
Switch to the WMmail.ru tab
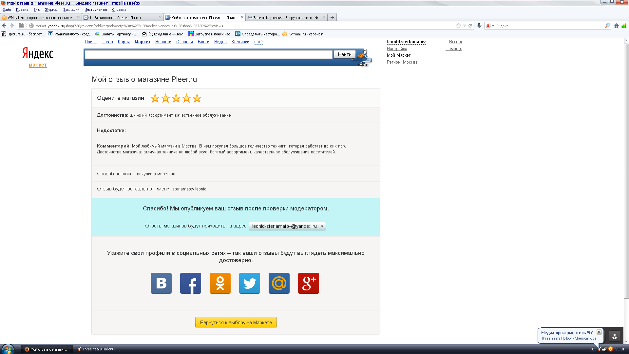pos(41,17)
